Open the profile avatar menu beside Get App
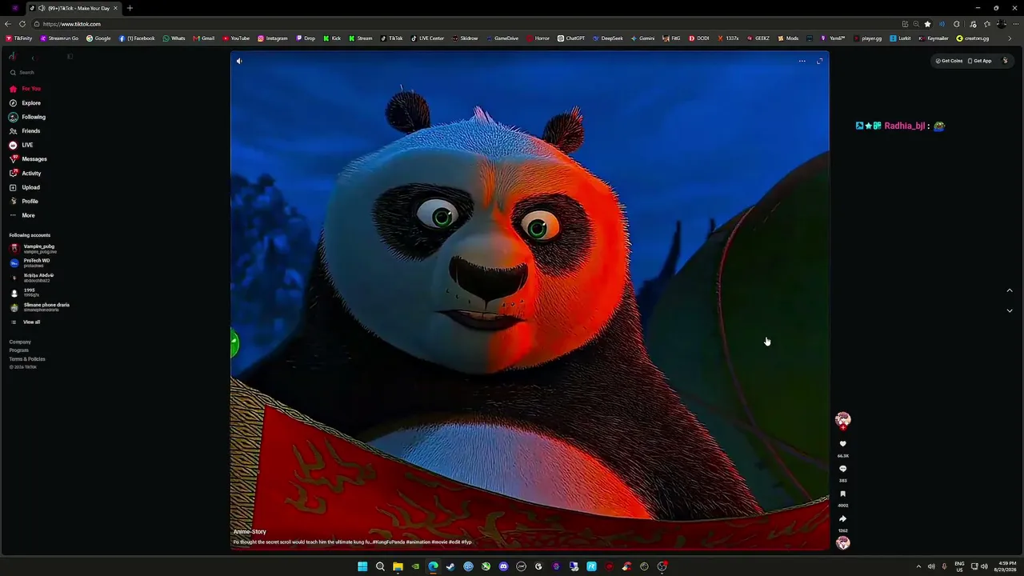The image size is (1024, 576). click(x=1006, y=61)
